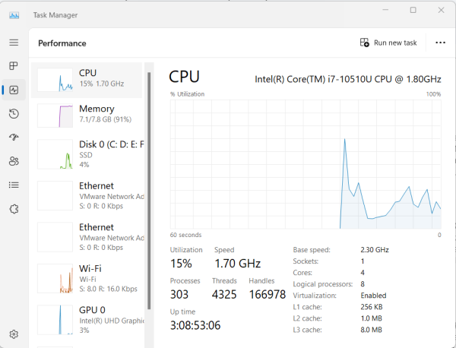Go to the Processes page icon
Screen dimensions: 456x348
(x=14, y=66)
